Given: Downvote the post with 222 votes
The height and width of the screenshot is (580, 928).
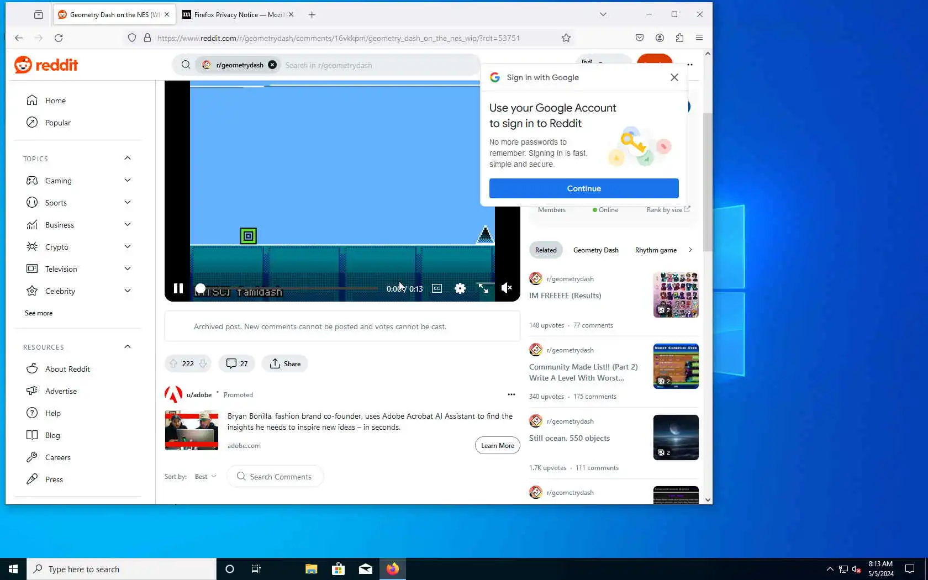Looking at the screenshot, I should [x=203, y=363].
